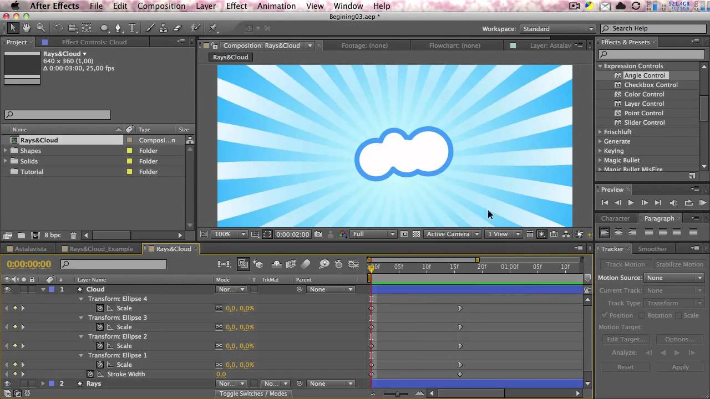Toggle the transparency grid in the viewer
Image resolution: width=710 pixels, height=399 pixels.
[x=416, y=234]
